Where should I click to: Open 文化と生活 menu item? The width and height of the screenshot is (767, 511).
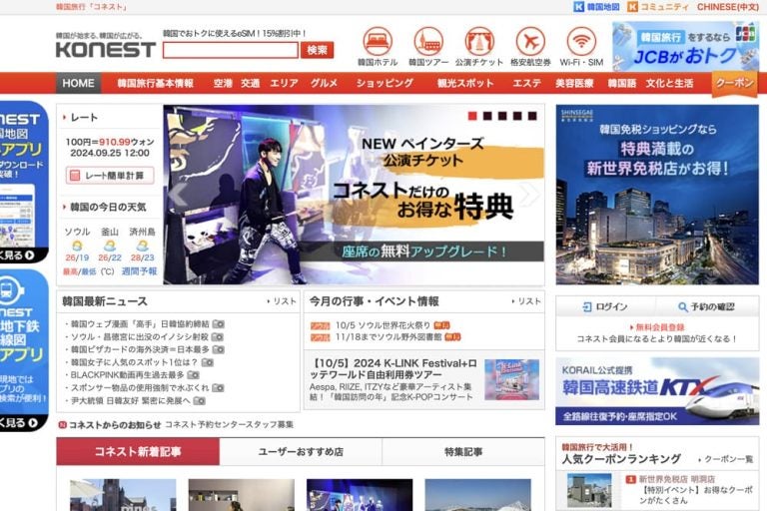[x=669, y=83]
